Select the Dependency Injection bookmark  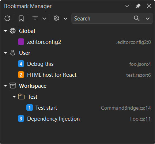coord(53,119)
